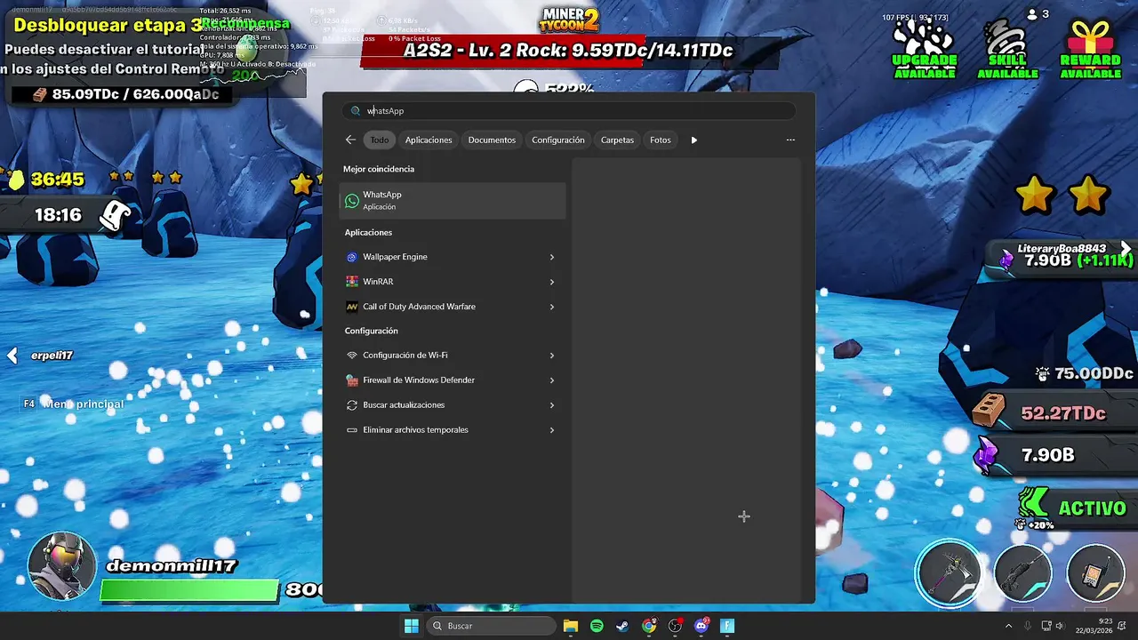
Task: Click the magnifier icon in the search box
Action: coord(356,111)
